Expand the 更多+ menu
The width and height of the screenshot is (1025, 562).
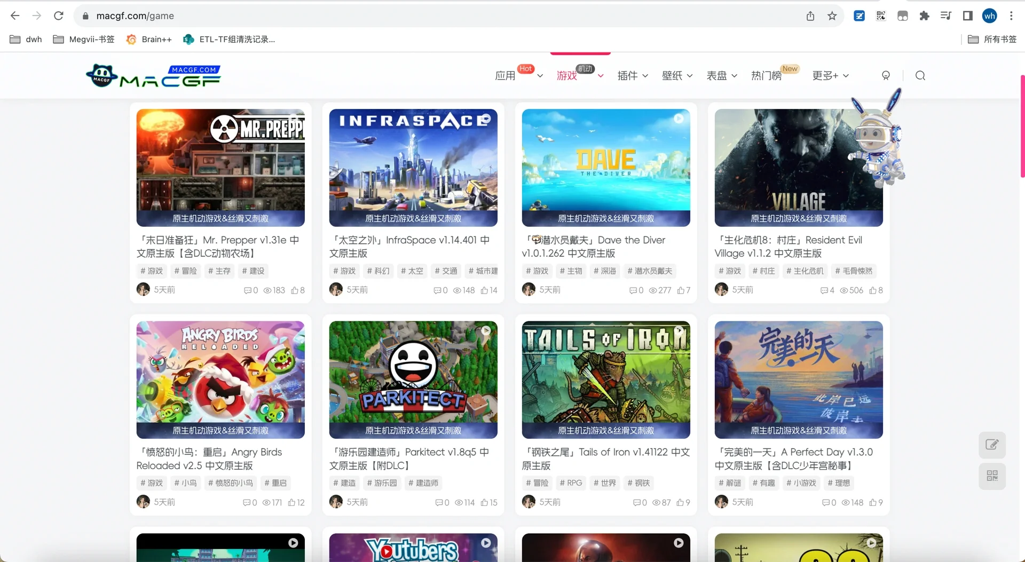[x=826, y=76]
